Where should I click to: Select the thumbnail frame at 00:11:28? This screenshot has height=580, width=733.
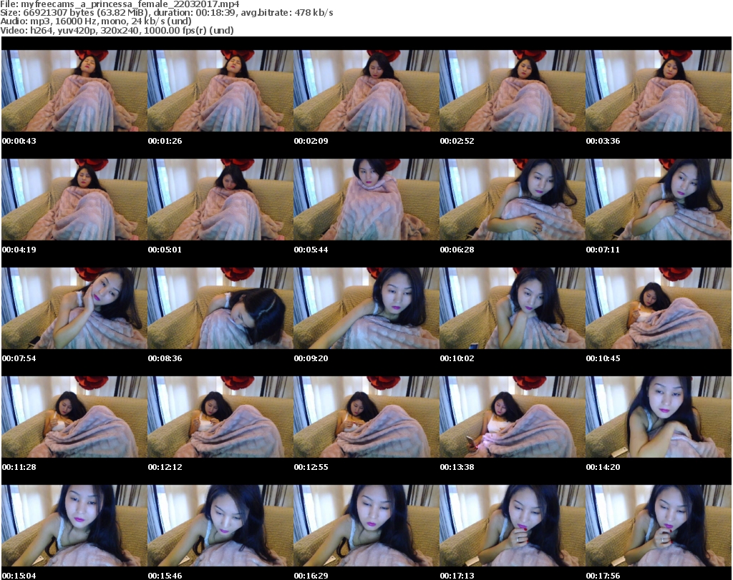(x=74, y=417)
